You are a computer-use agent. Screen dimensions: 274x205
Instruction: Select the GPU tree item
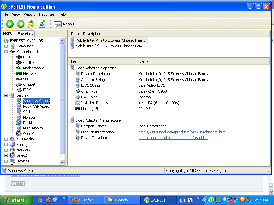tap(26, 112)
